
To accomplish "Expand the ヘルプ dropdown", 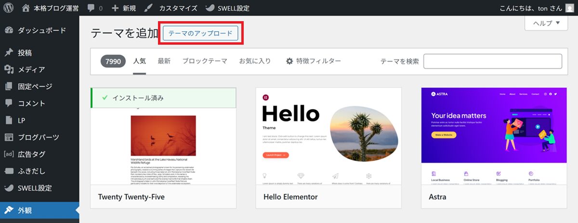I will coord(546,23).
